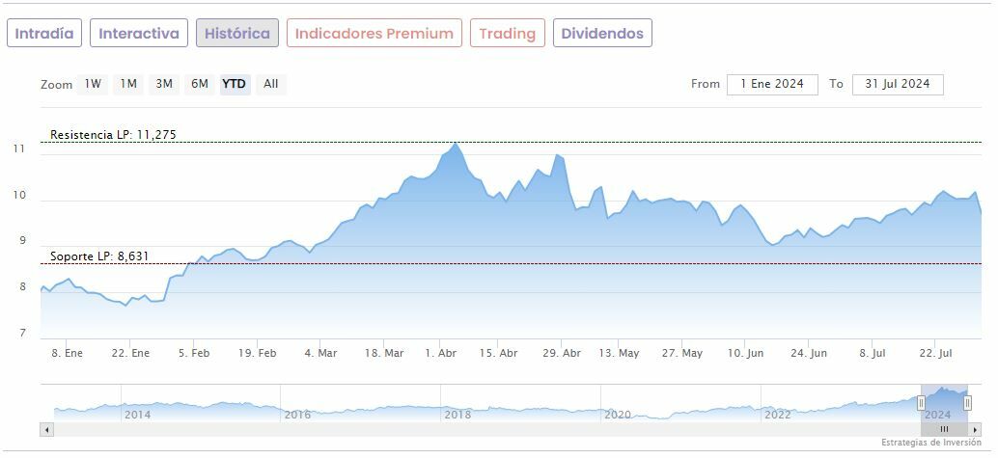Viewport: 998px width, 458px height.
Task: Click the To date field
Action: click(898, 84)
